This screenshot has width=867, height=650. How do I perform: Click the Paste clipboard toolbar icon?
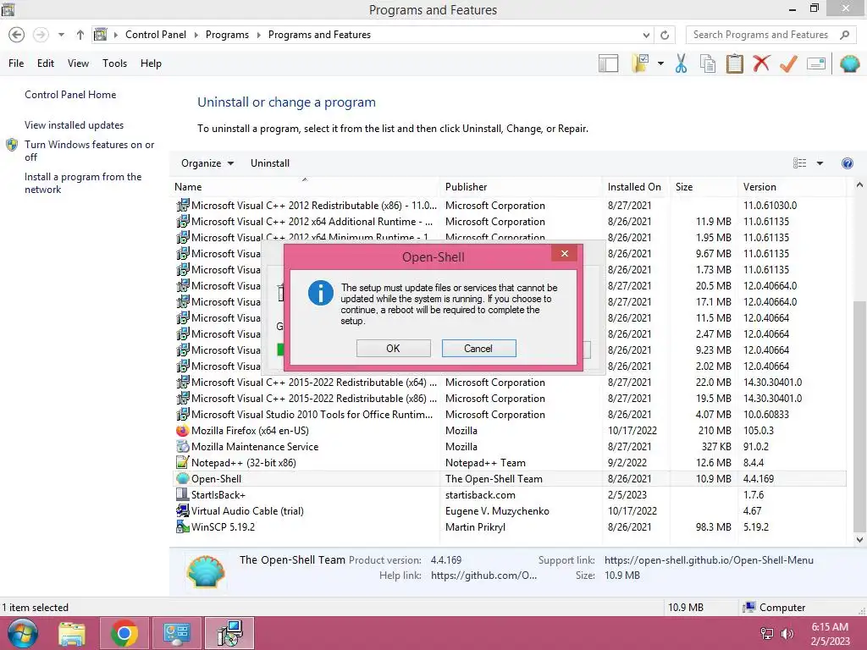(734, 63)
